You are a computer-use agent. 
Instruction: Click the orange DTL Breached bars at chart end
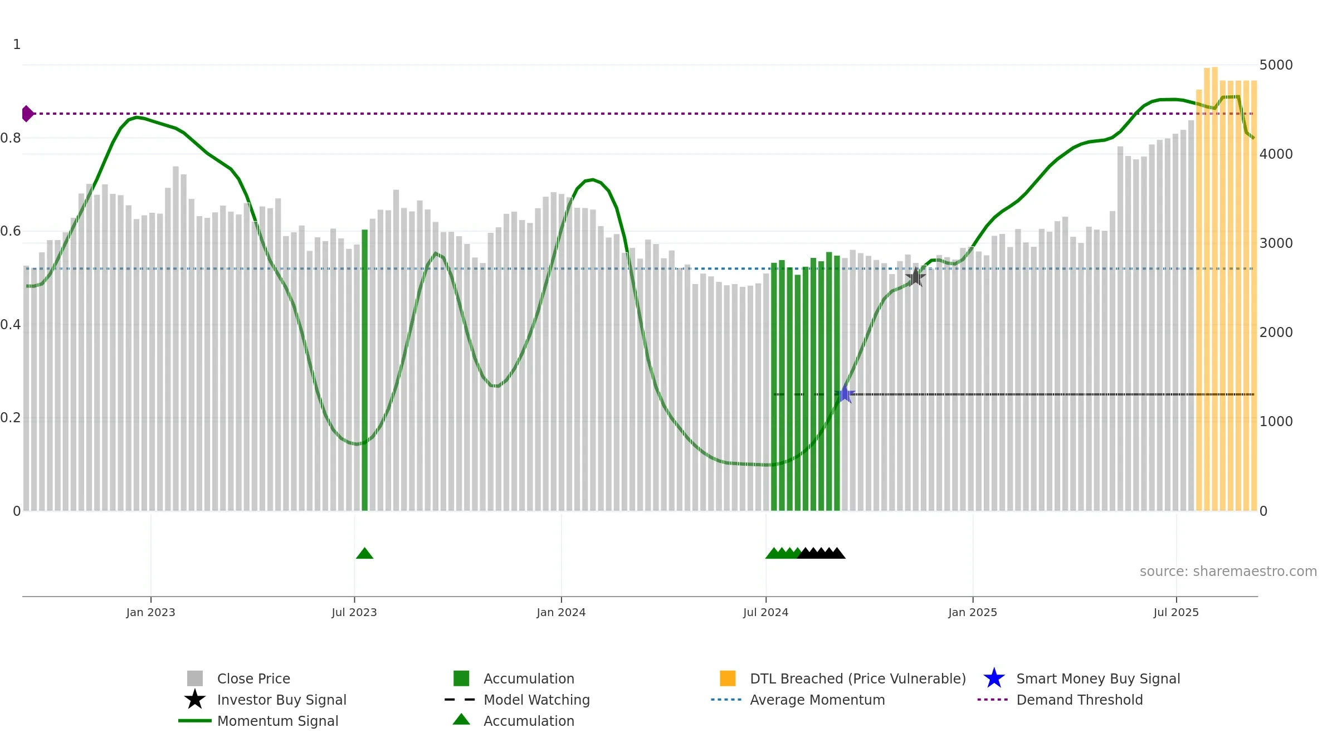(x=1226, y=290)
